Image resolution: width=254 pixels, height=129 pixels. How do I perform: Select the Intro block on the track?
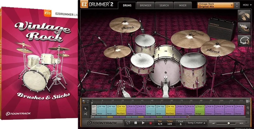(x=94, y=110)
